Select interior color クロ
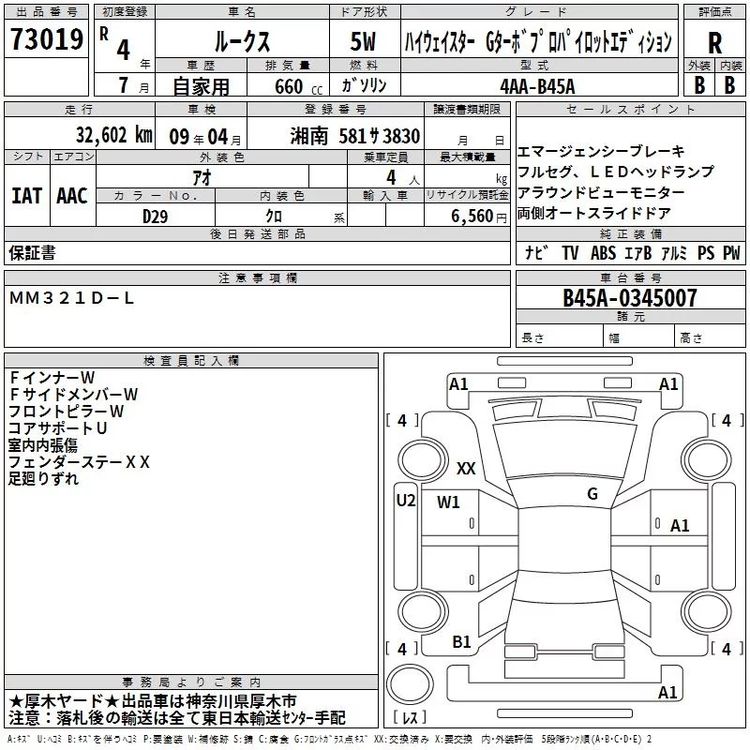This screenshot has height=750, width=750. [x=274, y=217]
